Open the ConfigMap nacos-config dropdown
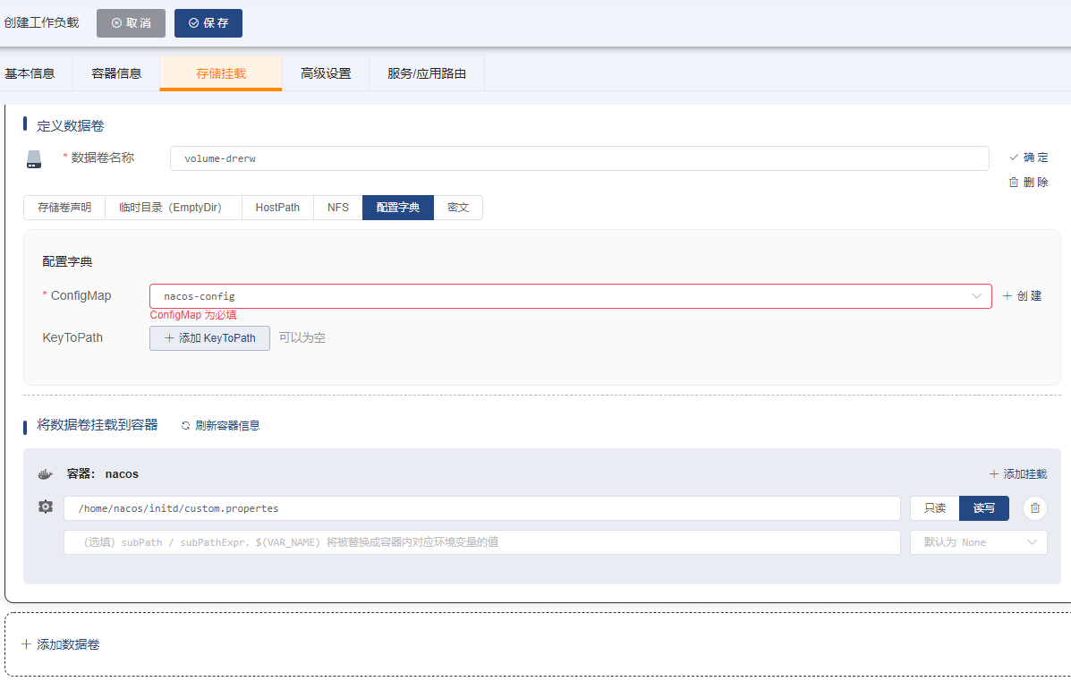Viewport: 1071px width, 690px height. [x=570, y=296]
